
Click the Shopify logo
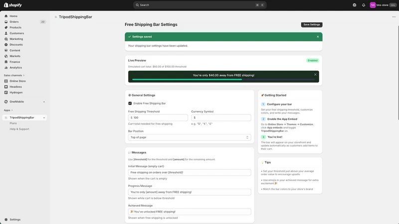13,5
